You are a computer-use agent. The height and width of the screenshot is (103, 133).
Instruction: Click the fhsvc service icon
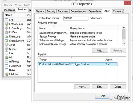pos(6,70)
